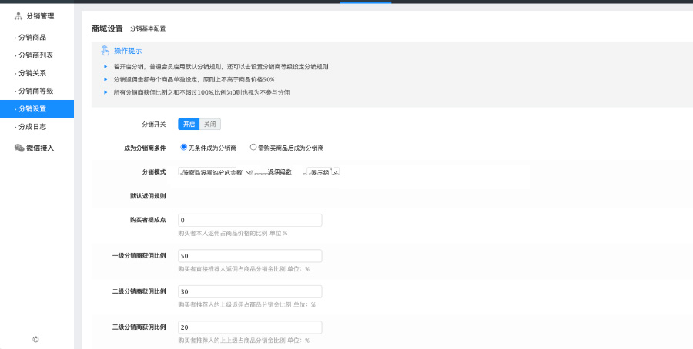Click the 购买者提成点 input field
Viewport: 693px width, 349px height.
pos(249,221)
